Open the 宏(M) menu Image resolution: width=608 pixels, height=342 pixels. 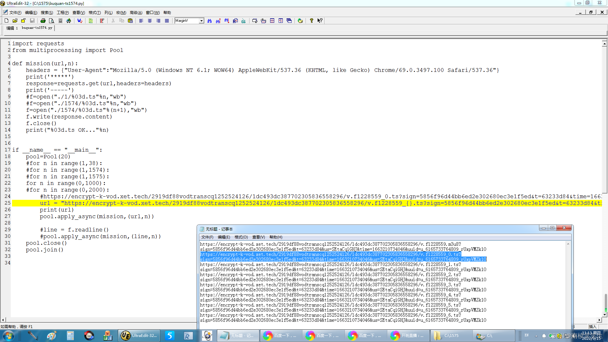pyautogui.click(x=121, y=13)
